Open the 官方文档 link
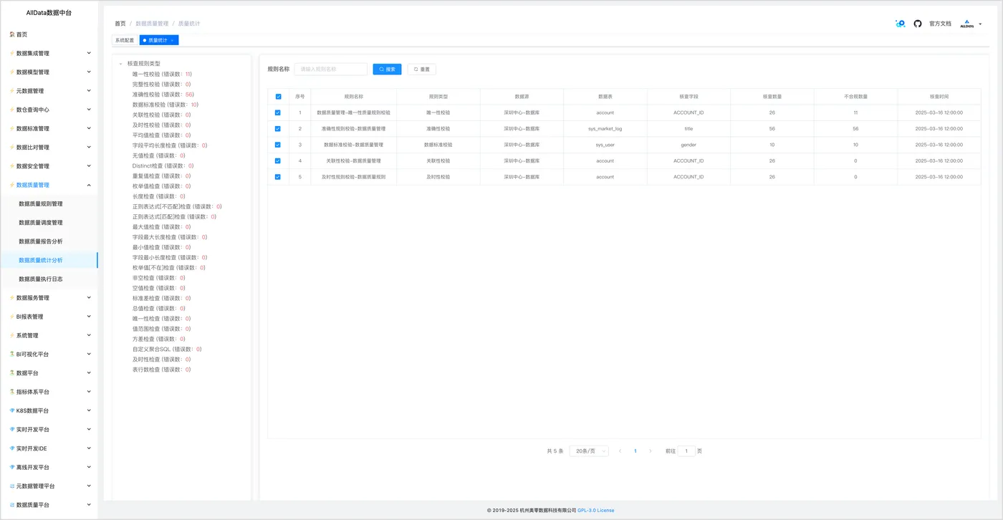Image resolution: width=1003 pixels, height=520 pixels. [x=940, y=24]
